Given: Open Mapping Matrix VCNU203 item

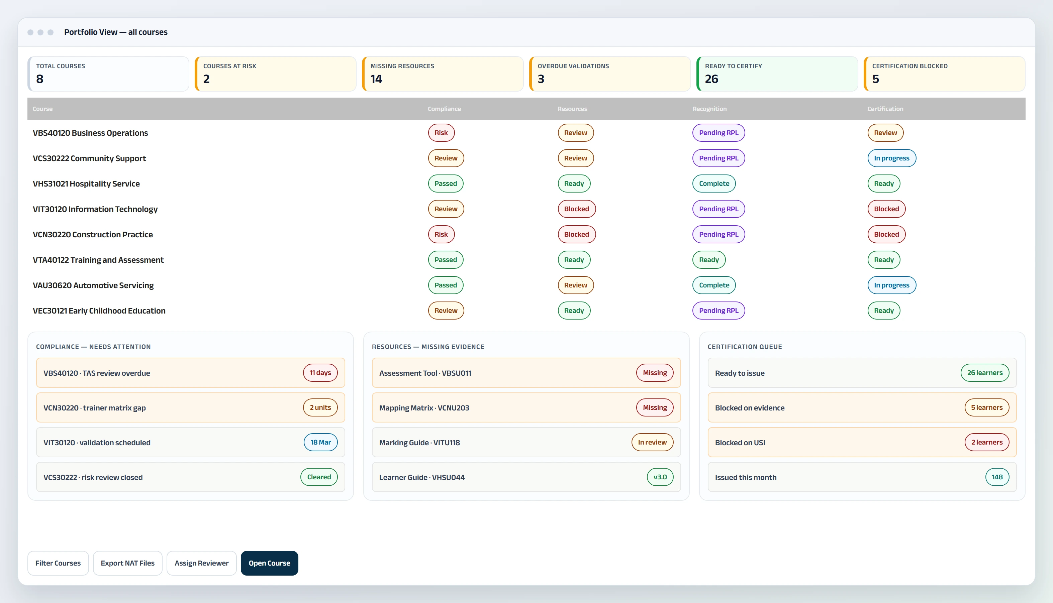Looking at the screenshot, I should [526, 407].
